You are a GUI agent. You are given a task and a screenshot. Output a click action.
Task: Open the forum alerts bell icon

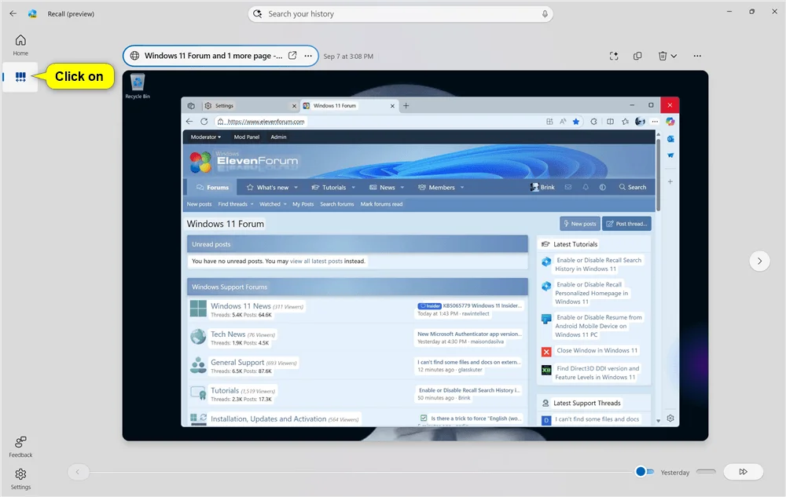click(x=586, y=187)
